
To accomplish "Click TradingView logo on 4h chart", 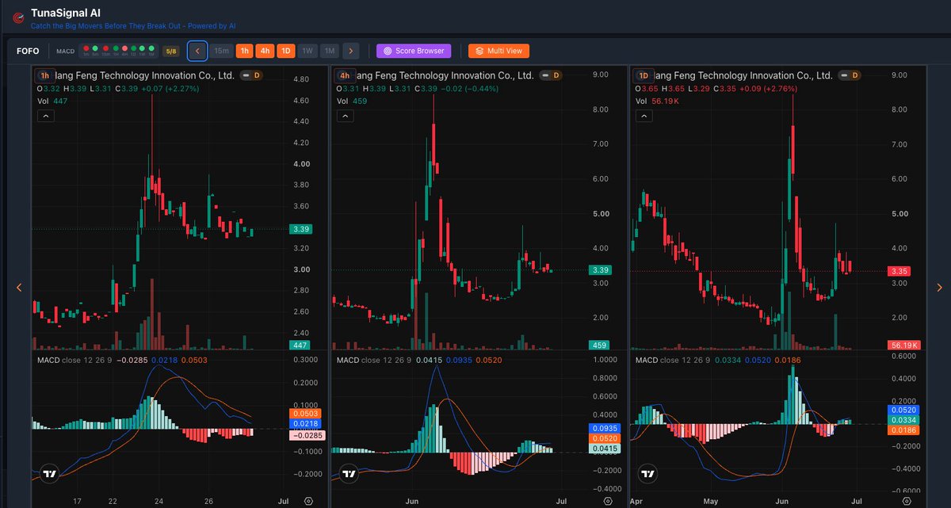I will tap(349, 474).
